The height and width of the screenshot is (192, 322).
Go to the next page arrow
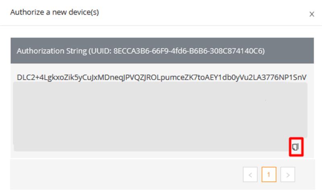tap(288, 175)
